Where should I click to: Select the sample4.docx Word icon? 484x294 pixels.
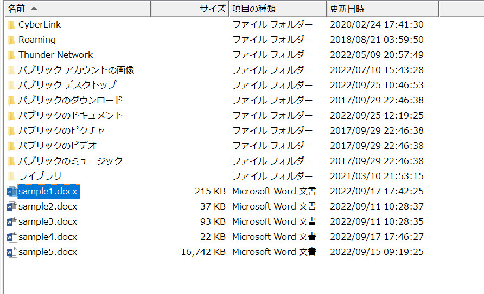[x=11, y=237]
